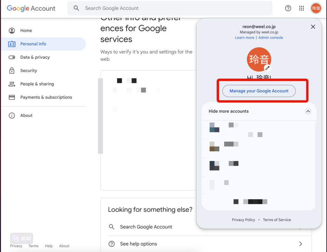Click the Hide more accounts label
Viewport: 327px width, 252px height.
pos(229,111)
